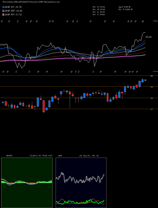The height and width of the screenshot is (208, 158).
Task: Click the thick blue EMA line's right end
Action: pyautogui.click(x=145, y=43)
